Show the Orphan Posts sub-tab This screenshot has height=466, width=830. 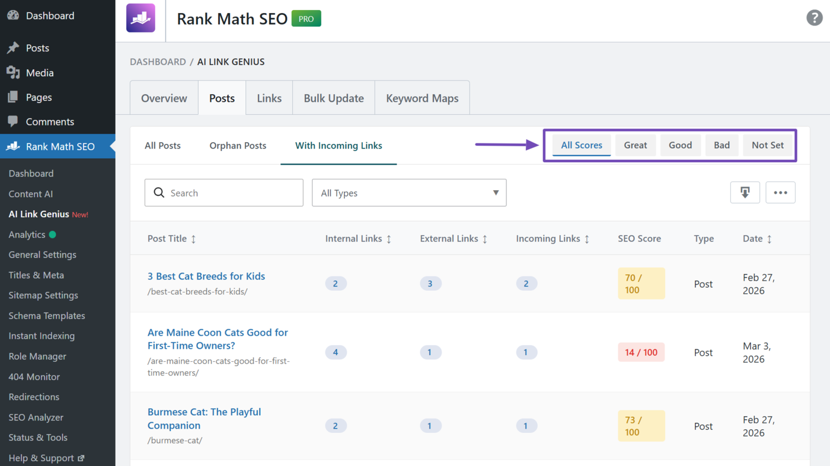tap(238, 146)
